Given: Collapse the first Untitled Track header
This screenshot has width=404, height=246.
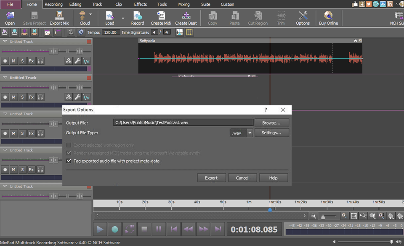Looking at the screenshot, I should [4, 42].
